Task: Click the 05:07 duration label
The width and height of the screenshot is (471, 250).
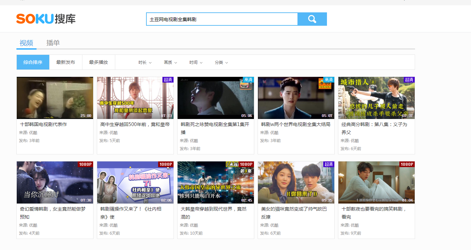Action: [x=327, y=116]
